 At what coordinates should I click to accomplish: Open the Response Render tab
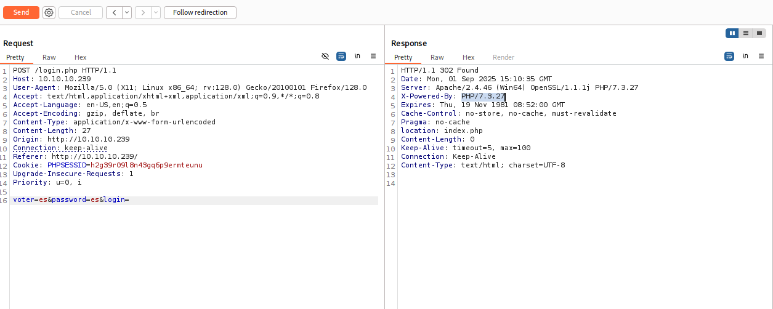pos(503,57)
